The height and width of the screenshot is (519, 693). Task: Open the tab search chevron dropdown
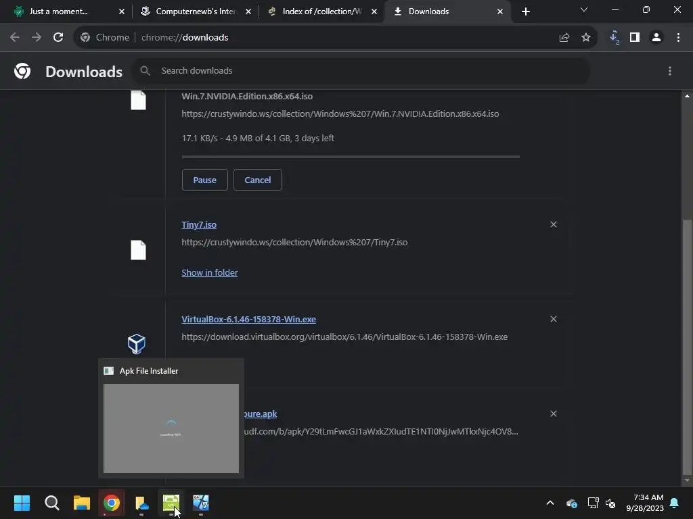tap(584, 9)
